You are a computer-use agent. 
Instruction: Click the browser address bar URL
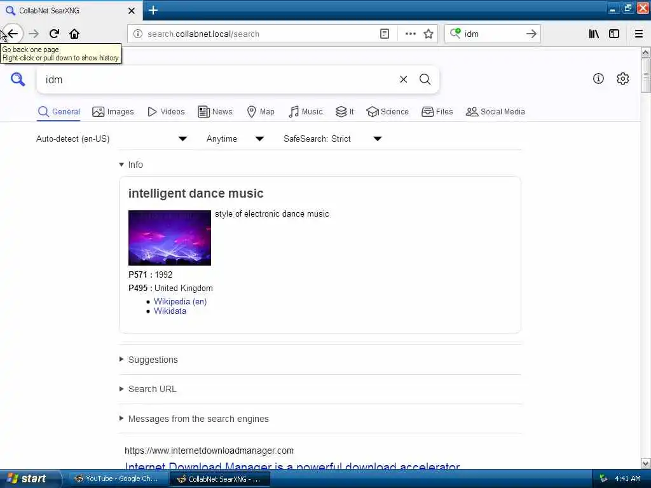203,34
